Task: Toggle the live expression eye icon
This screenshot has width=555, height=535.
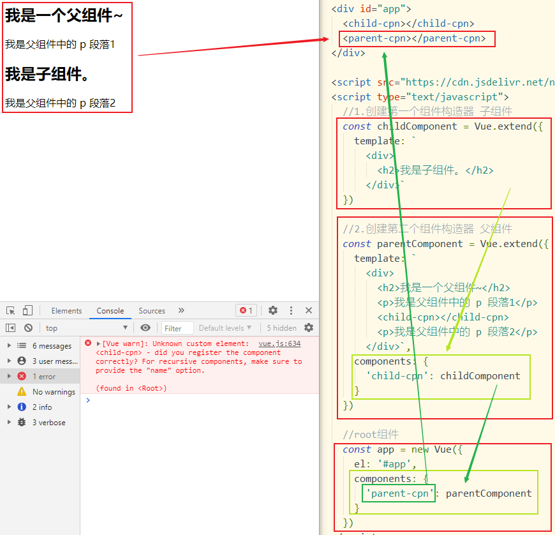Action: (145, 328)
